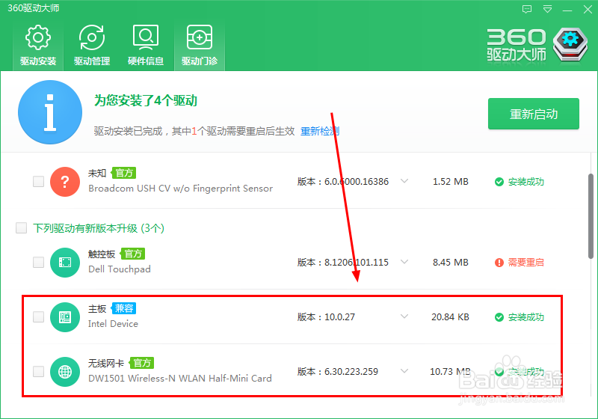This screenshot has width=598, height=419.
Task: Open the 驱动安装 tab
Action: (x=38, y=46)
